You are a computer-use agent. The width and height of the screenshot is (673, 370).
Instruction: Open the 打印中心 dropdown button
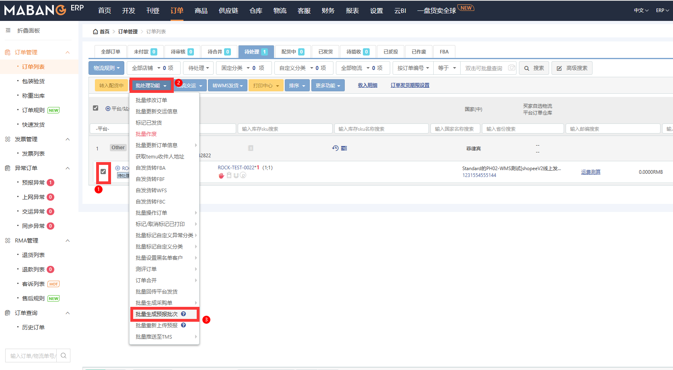266,86
